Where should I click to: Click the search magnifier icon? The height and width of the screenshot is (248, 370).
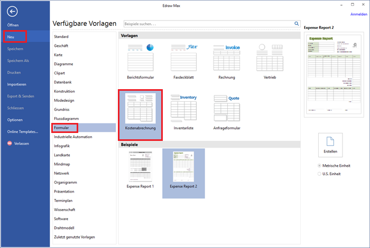pos(297,24)
